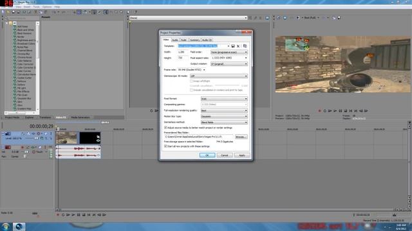Click Record in the video preview window
Screen dimensions: 412x231
319,111
